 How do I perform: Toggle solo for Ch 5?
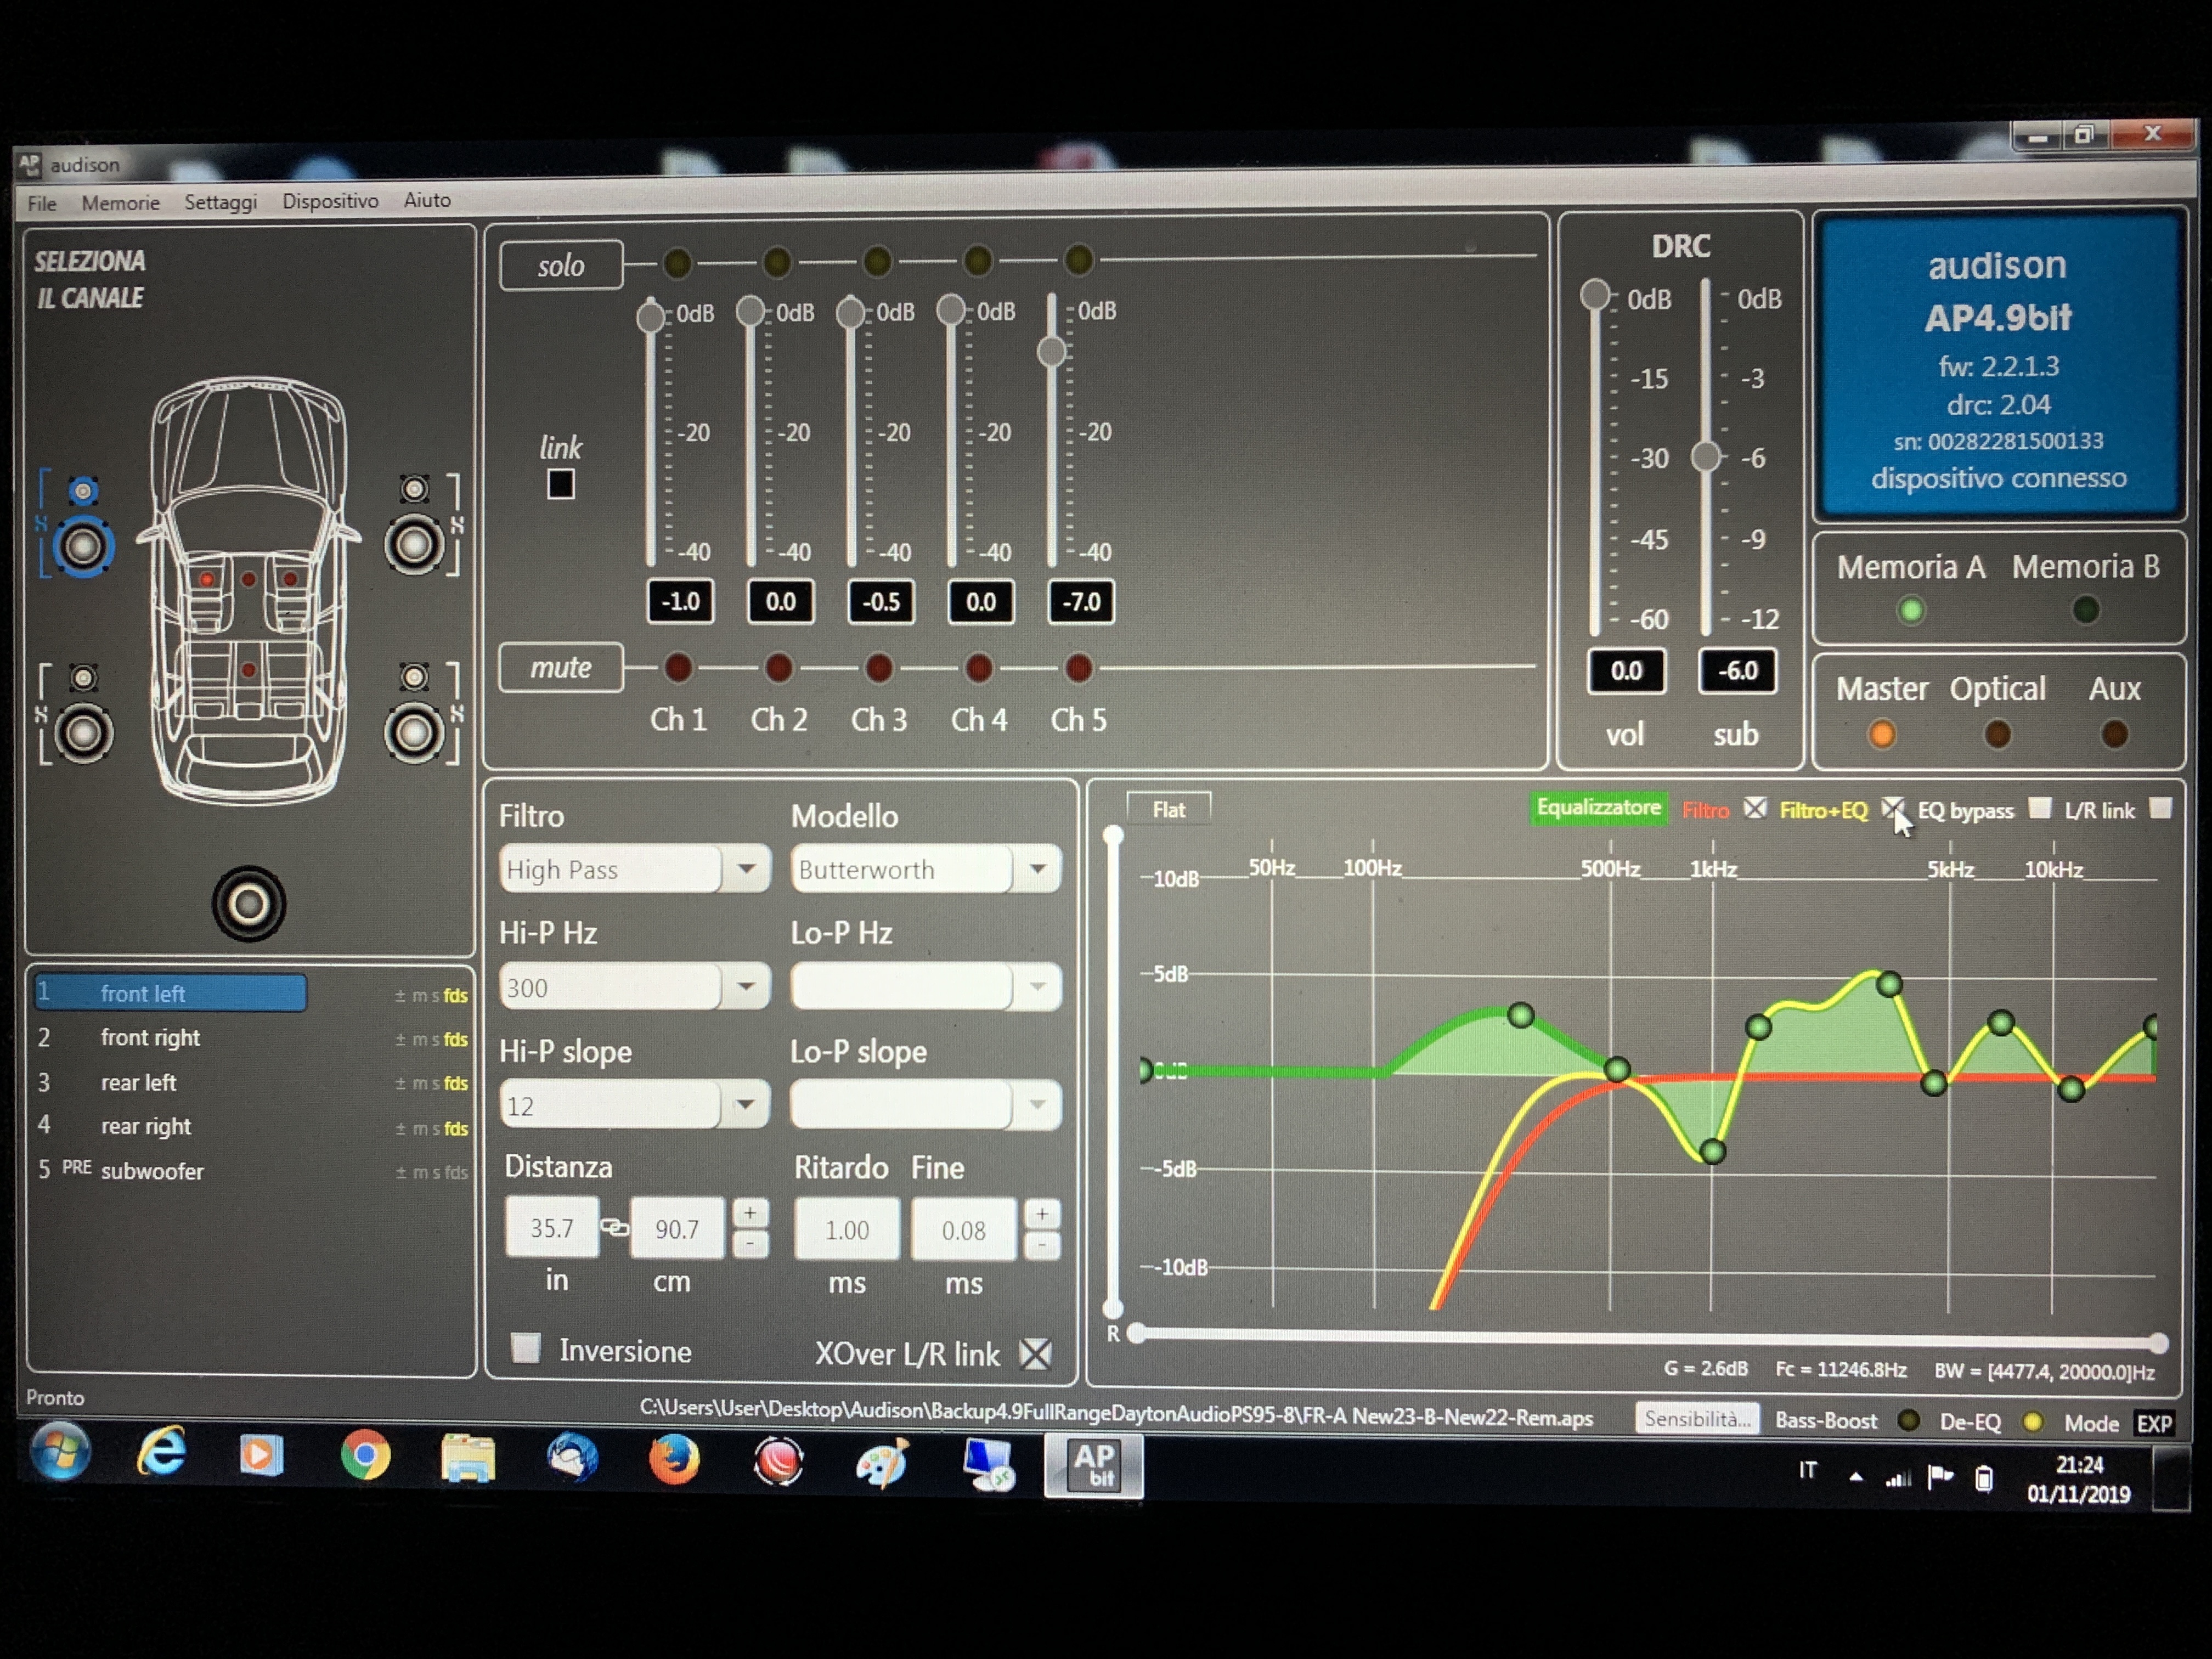click(x=1078, y=260)
